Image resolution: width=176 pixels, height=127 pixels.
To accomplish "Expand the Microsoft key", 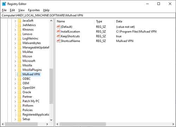I will [x=15, y=61].
